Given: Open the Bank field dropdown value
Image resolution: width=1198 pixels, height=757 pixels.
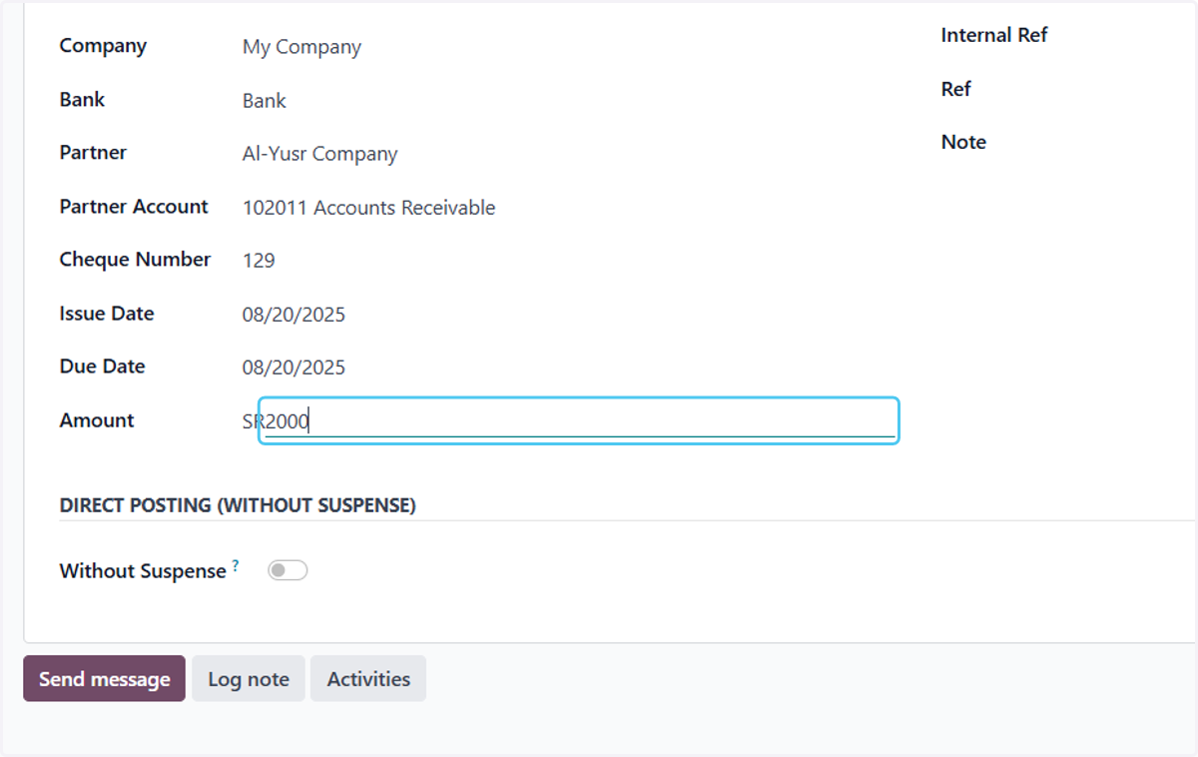Looking at the screenshot, I should coord(265,101).
